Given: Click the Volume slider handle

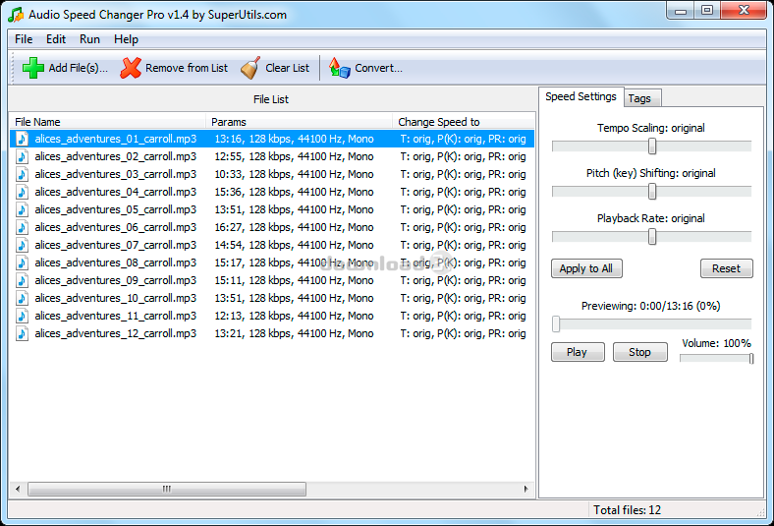Looking at the screenshot, I should 750,358.
